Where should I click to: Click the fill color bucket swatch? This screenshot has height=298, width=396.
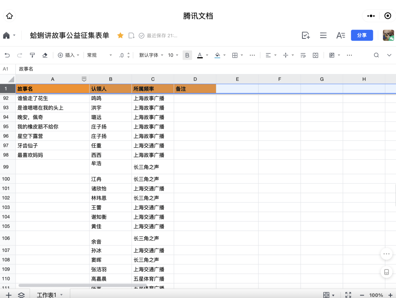[x=217, y=55]
